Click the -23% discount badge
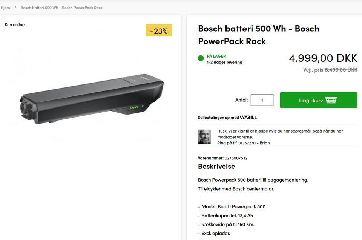Viewport: 362px width, 240px height. tap(158, 31)
